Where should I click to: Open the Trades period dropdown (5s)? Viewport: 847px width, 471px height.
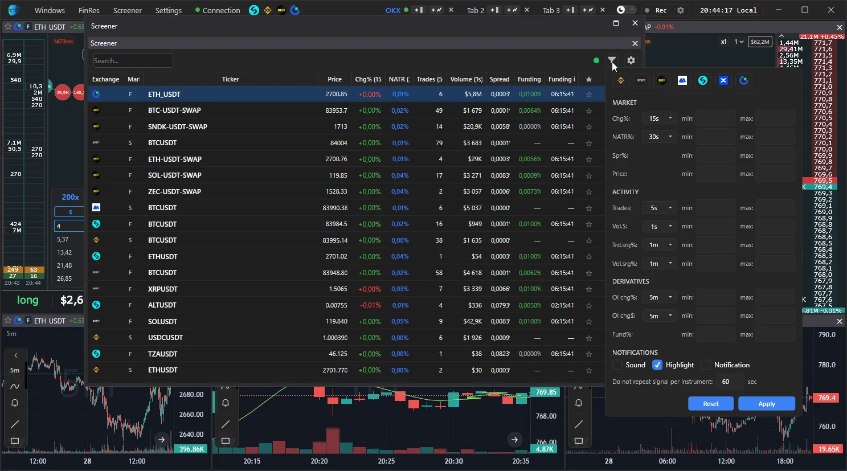click(660, 208)
